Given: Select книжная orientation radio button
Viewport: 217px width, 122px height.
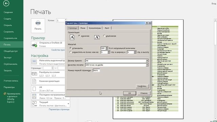Looking at the screenshot, I should click(79, 36).
